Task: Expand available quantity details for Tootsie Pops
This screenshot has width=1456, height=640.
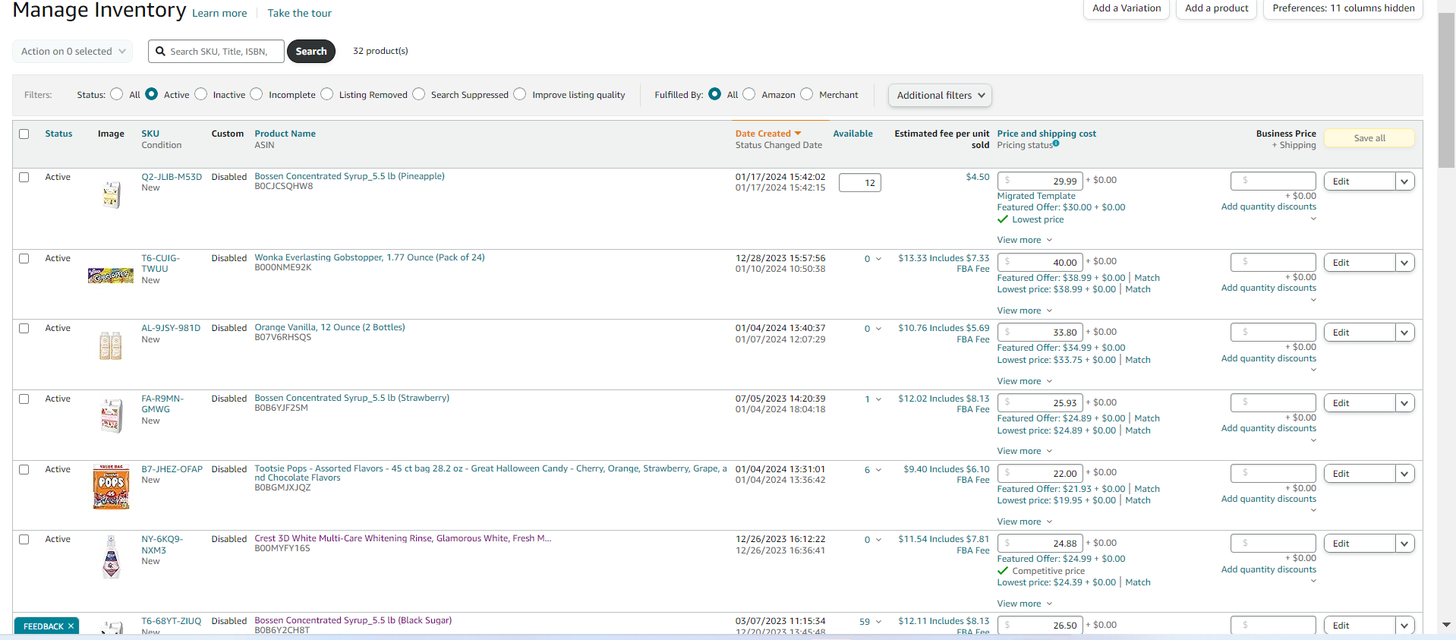Action: pos(878,470)
